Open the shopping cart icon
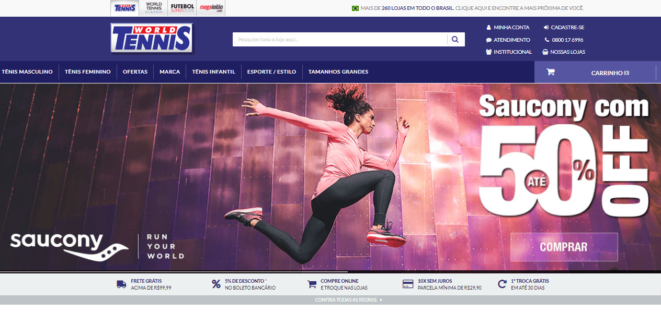This screenshot has width=661, height=312. click(550, 73)
